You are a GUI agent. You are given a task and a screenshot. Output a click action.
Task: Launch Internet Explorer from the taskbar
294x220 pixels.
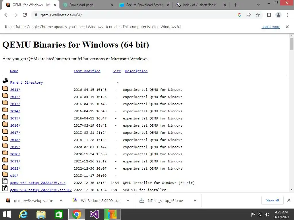click(x=23, y=214)
